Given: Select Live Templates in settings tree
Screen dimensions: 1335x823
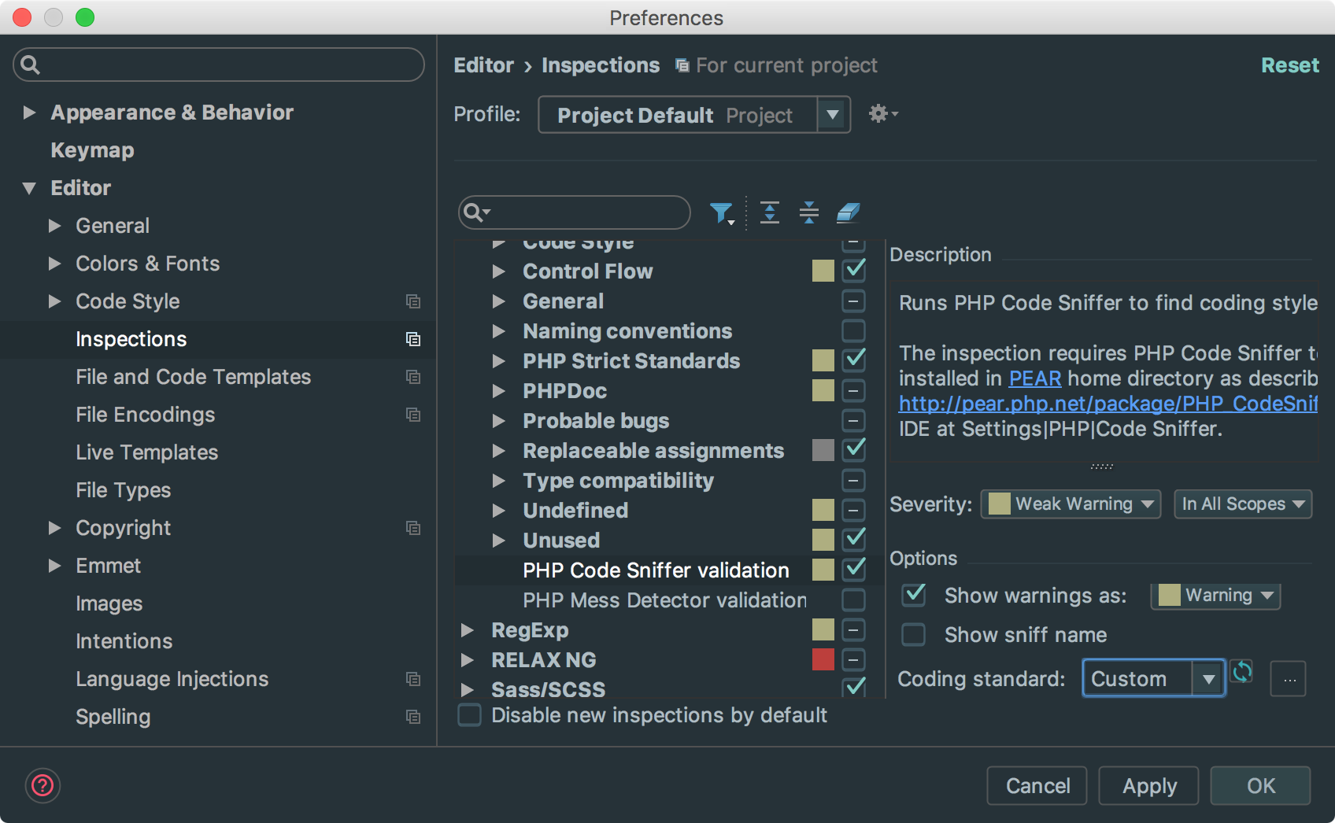Looking at the screenshot, I should pos(146,452).
